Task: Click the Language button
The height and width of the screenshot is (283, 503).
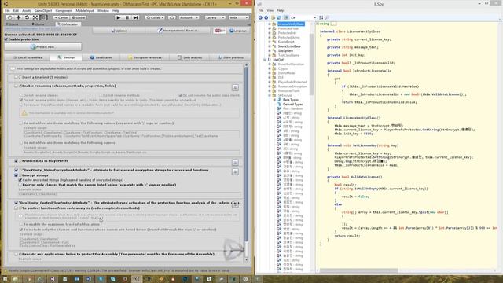Action: point(238,31)
